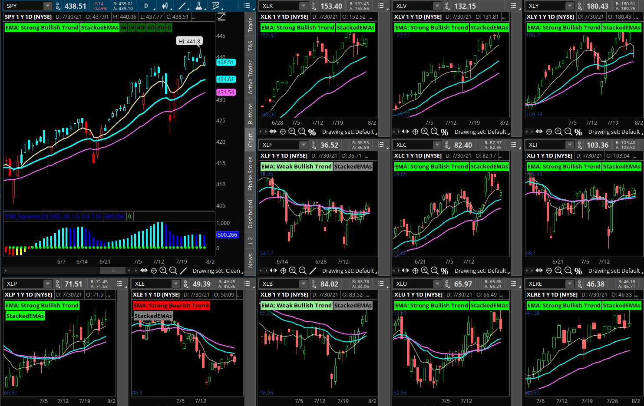Click EMA: Weak Bullish Trend label on XLF
The image size is (644, 406).
[x=297, y=166]
